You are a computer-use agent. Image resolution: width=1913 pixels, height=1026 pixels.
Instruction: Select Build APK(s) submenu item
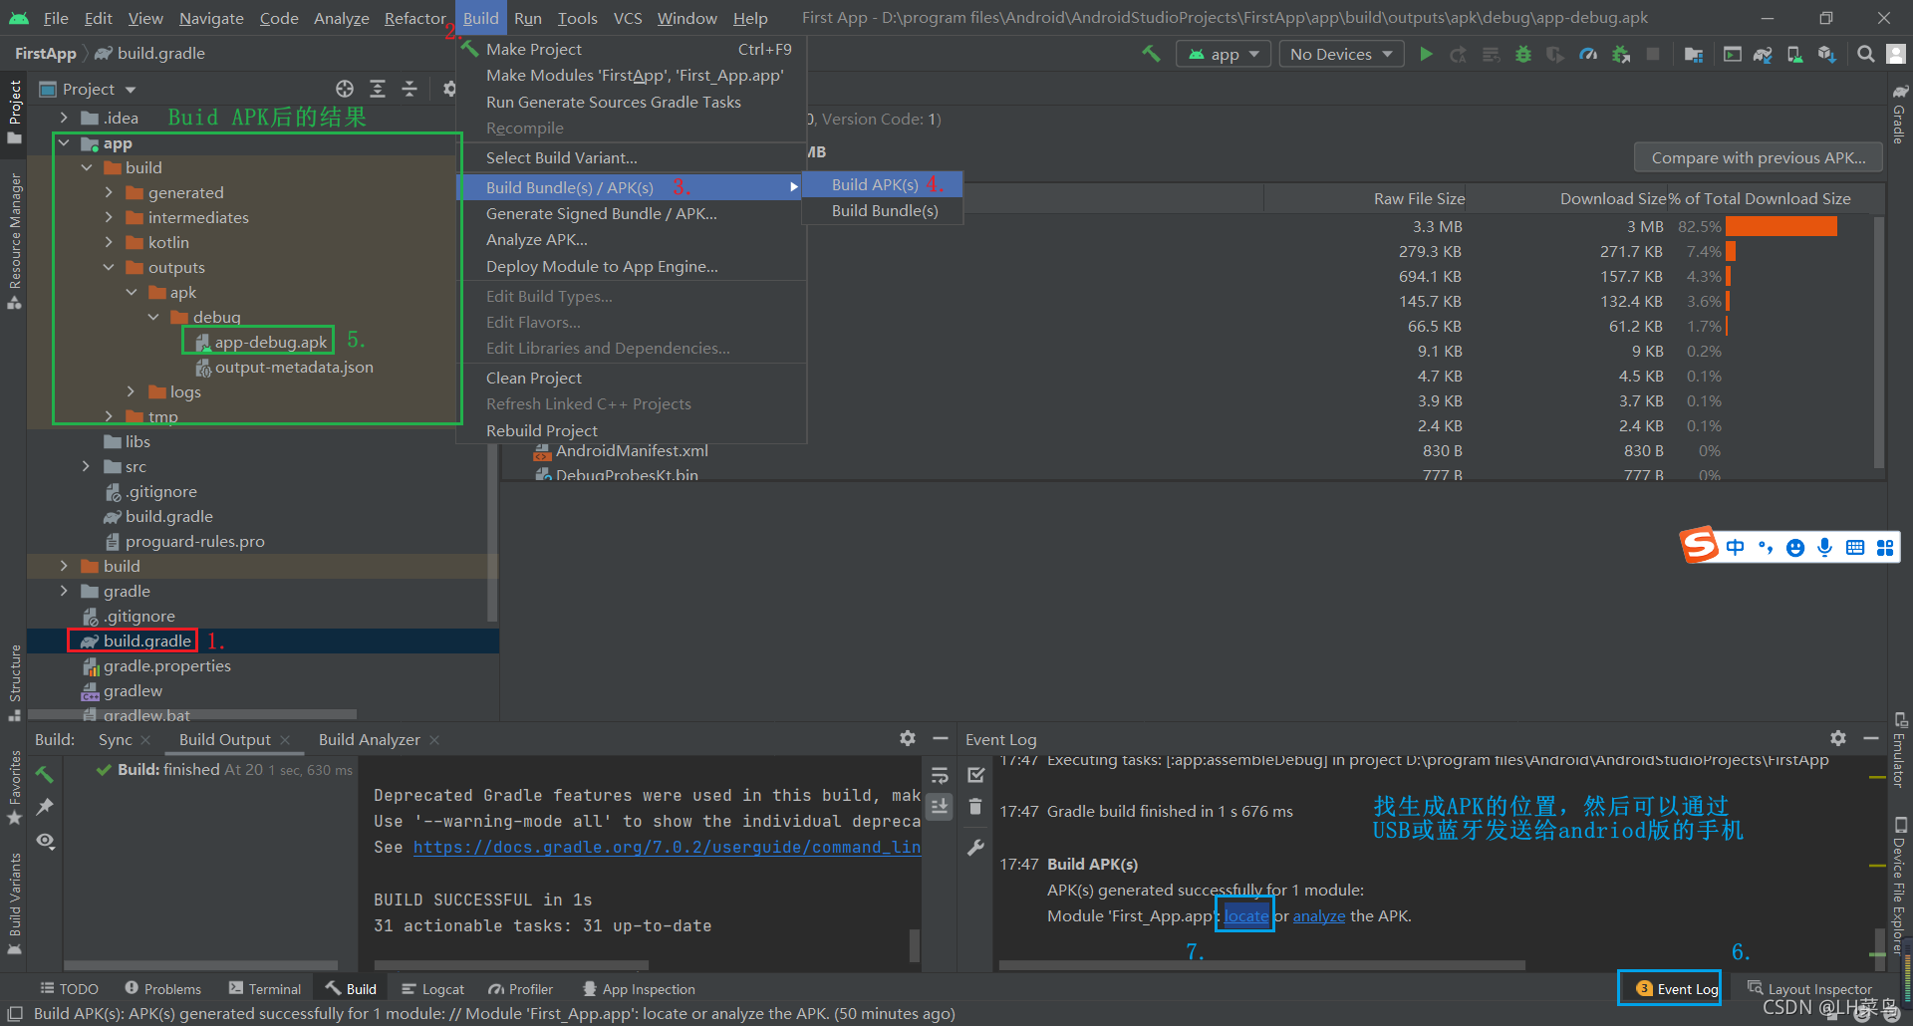click(x=883, y=184)
